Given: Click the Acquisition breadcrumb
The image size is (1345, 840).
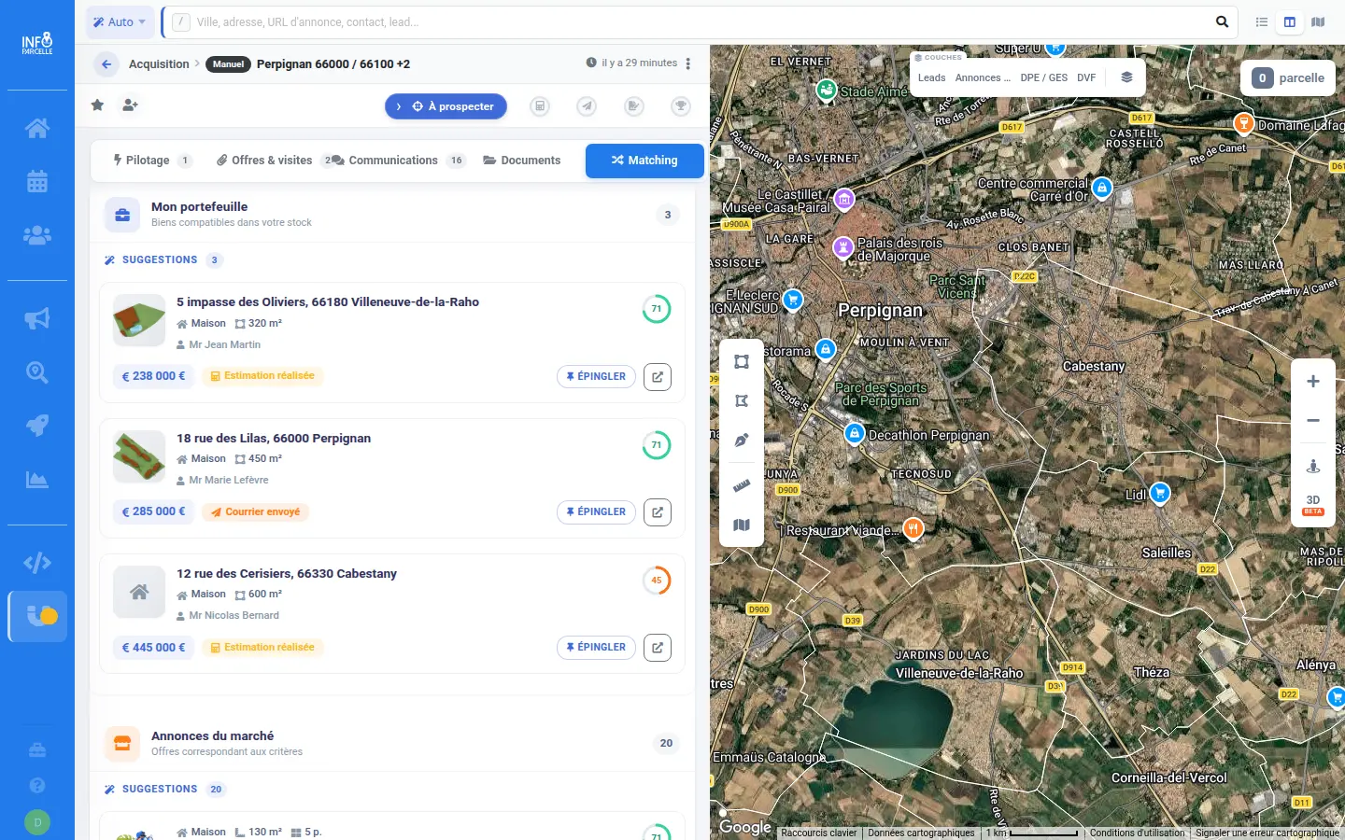Looking at the screenshot, I should click(159, 64).
